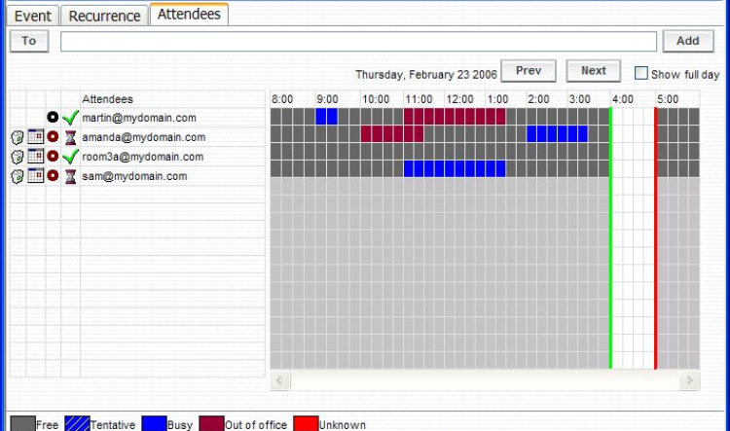The image size is (730, 431).
Task: Click the red role circle beside room3a@mydomain.com
Action: [53, 156]
